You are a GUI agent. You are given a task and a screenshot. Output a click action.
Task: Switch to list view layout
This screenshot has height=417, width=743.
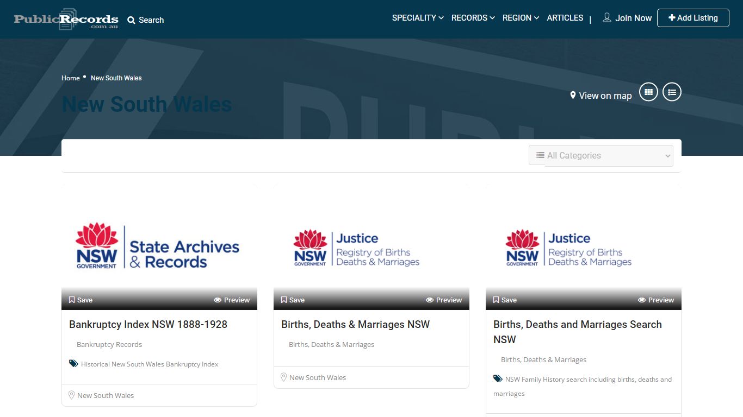pos(672,92)
